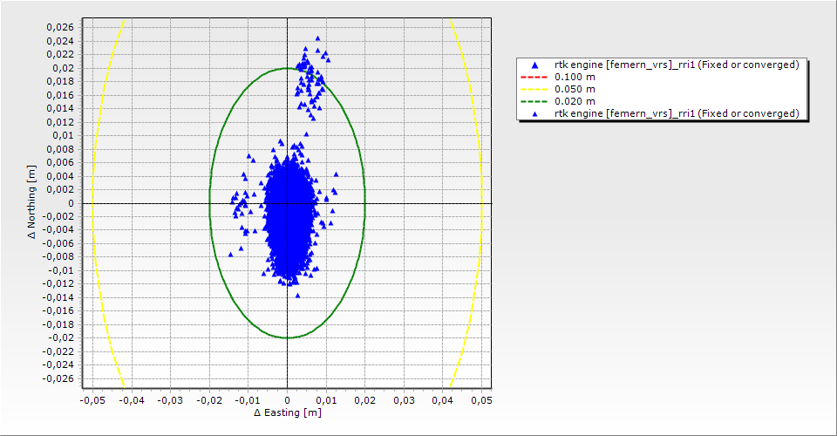Click the plot origin where the crosshair lines intersect

(287, 203)
